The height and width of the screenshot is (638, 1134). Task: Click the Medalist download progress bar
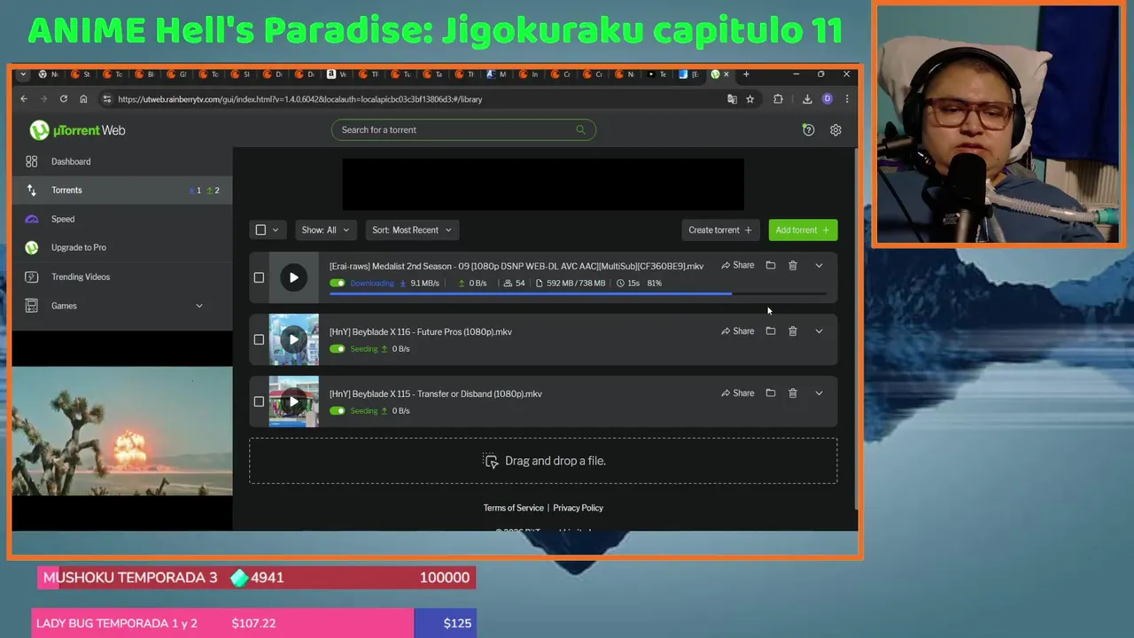coord(578,293)
